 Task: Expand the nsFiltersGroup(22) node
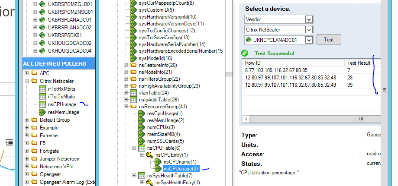coord(126,79)
